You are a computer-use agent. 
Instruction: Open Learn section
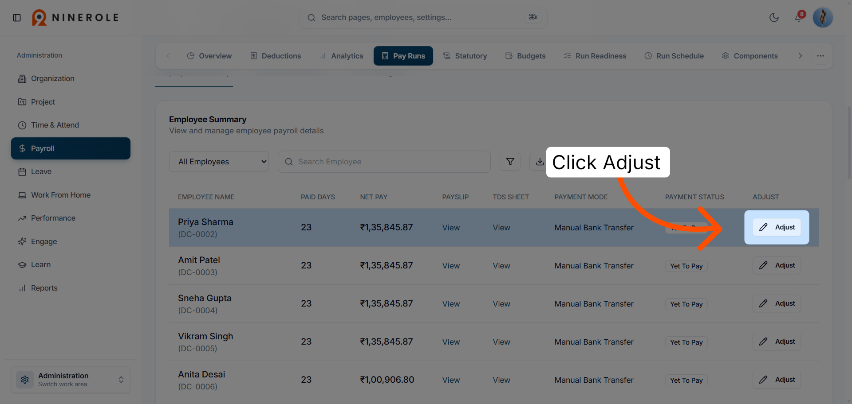71,264
